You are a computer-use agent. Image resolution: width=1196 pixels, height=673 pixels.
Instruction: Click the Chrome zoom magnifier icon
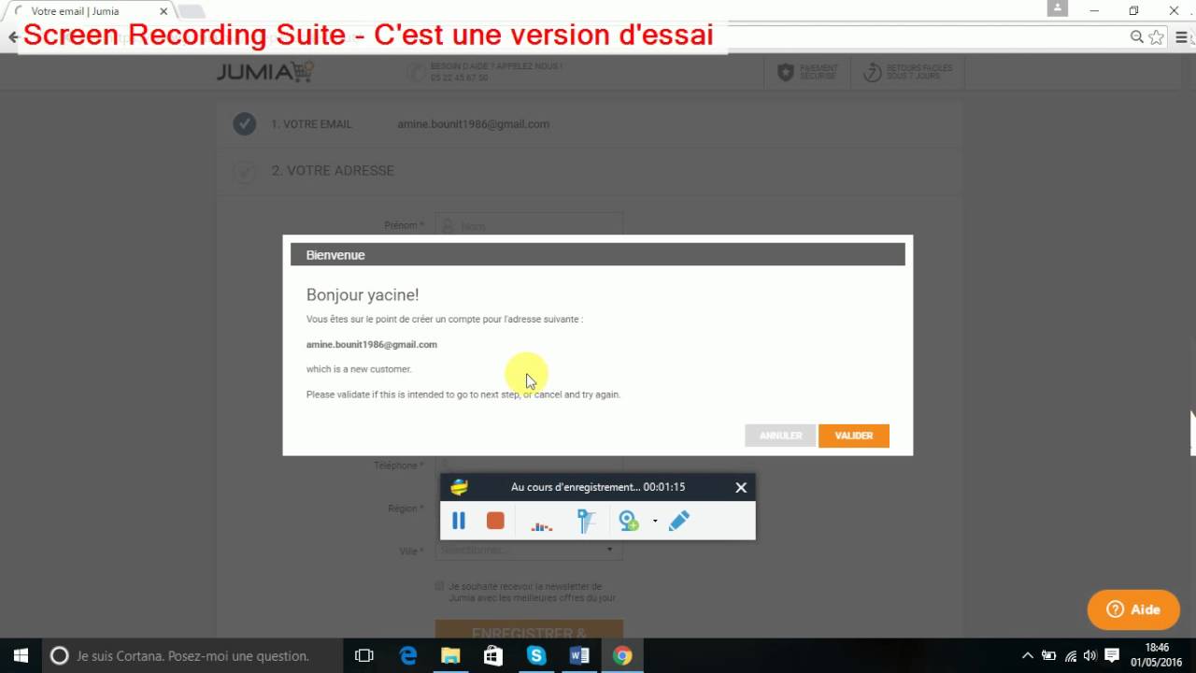click(1137, 37)
